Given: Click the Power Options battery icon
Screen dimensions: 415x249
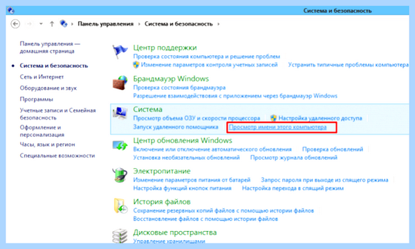Looking at the screenshot, I should pos(120,175).
